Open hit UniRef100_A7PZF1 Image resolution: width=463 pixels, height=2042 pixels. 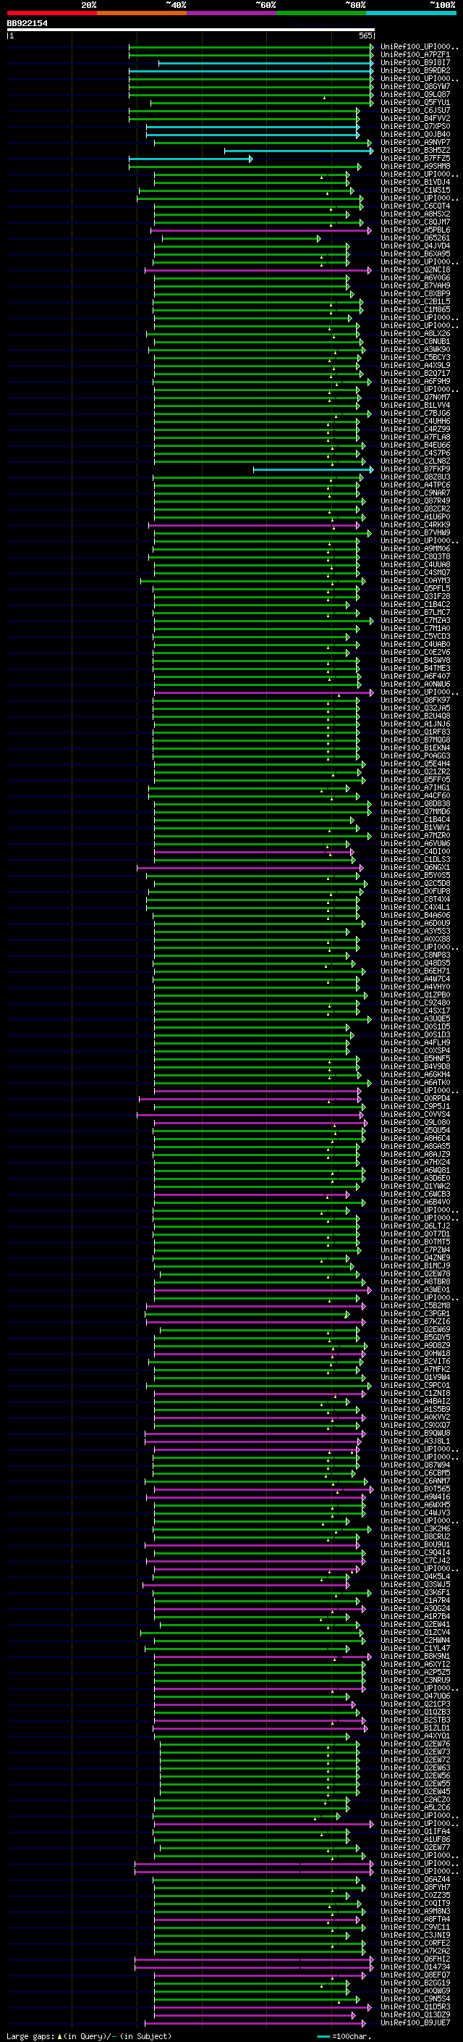pos(415,55)
